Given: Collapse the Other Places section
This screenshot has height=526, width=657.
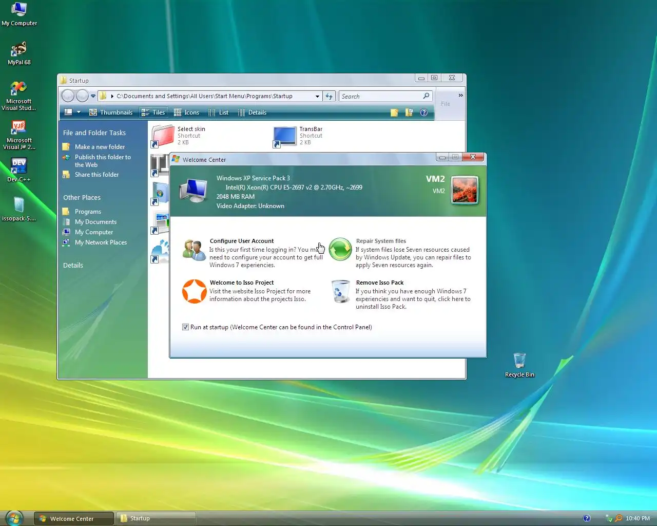Looking at the screenshot, I should point(82,197).
